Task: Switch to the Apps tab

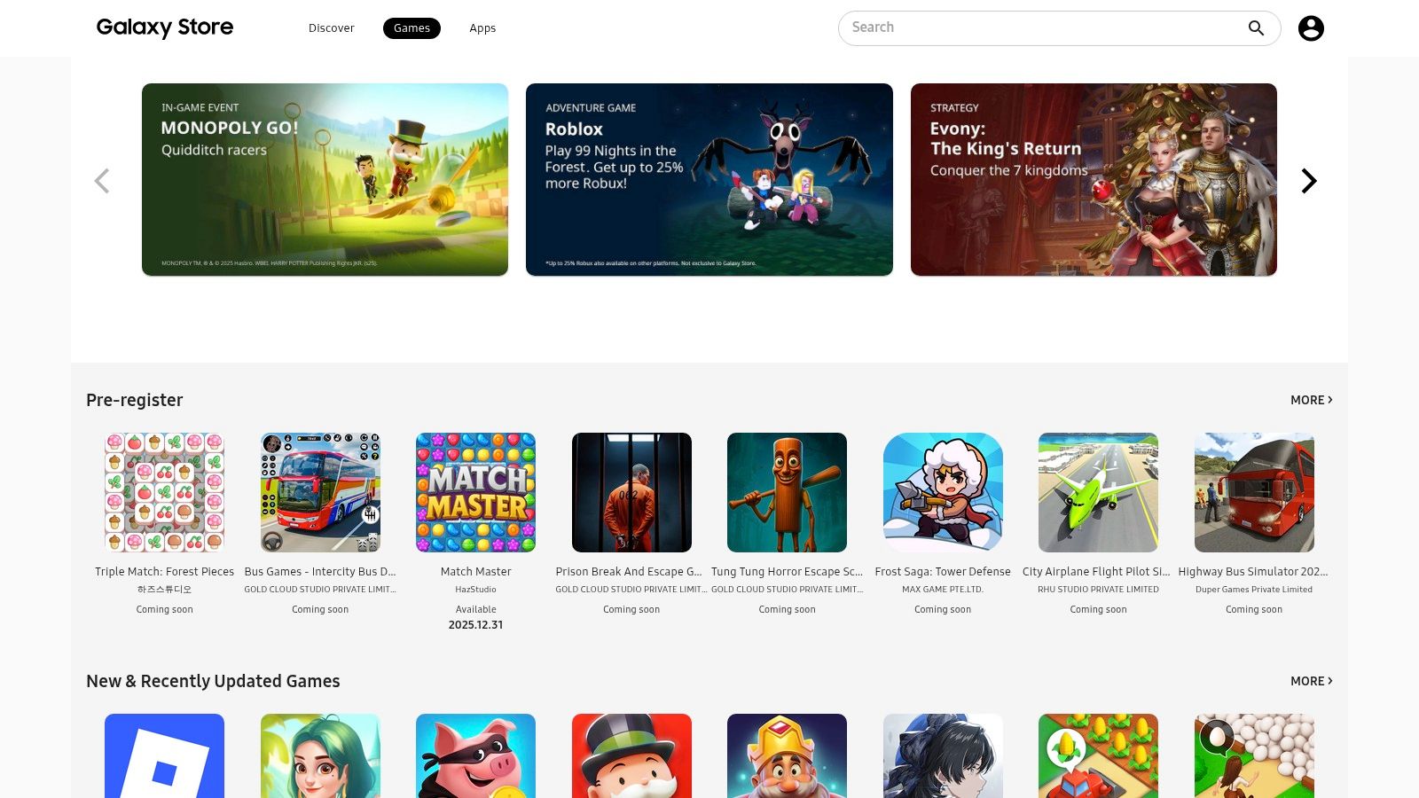Action: pyautogui.click(x=482, y=28)
